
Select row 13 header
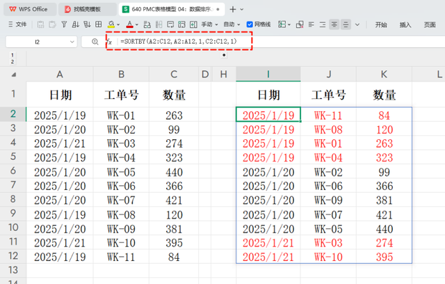click(13, 270)
